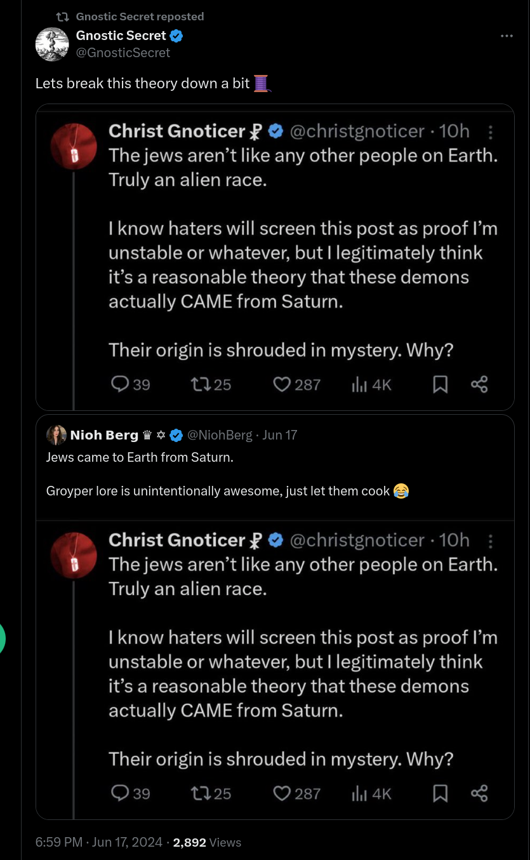Open Nioh Berg's small profile avatar

point(56,435)
